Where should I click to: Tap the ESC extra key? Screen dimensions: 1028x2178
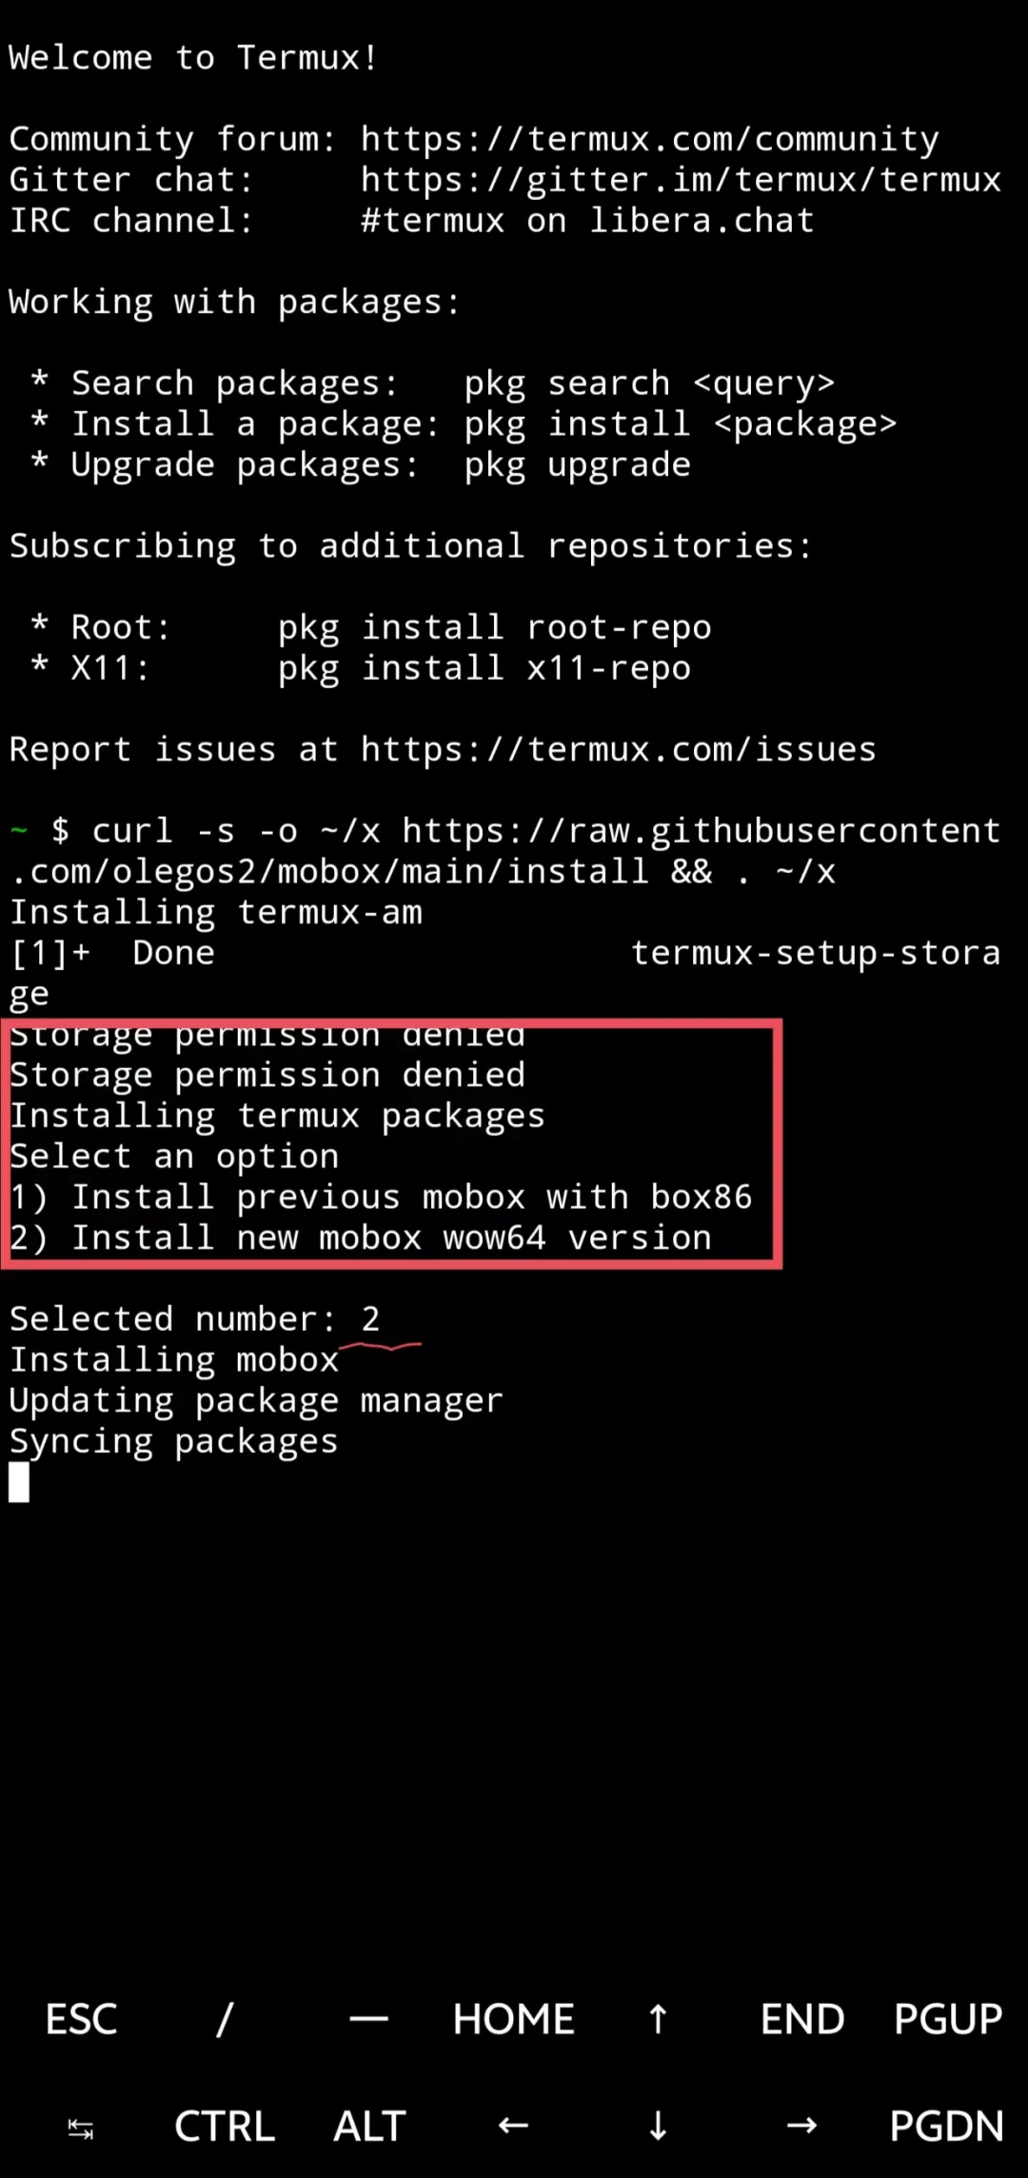[x=81, y=2019]
